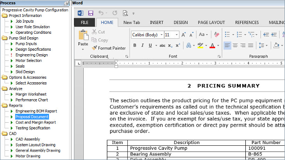The width and height of the screenshot is (285, 160).
Task: Open the Customize Quick Access Toolbar arrow
Action: pyautogui.click(x=134, y=13)
